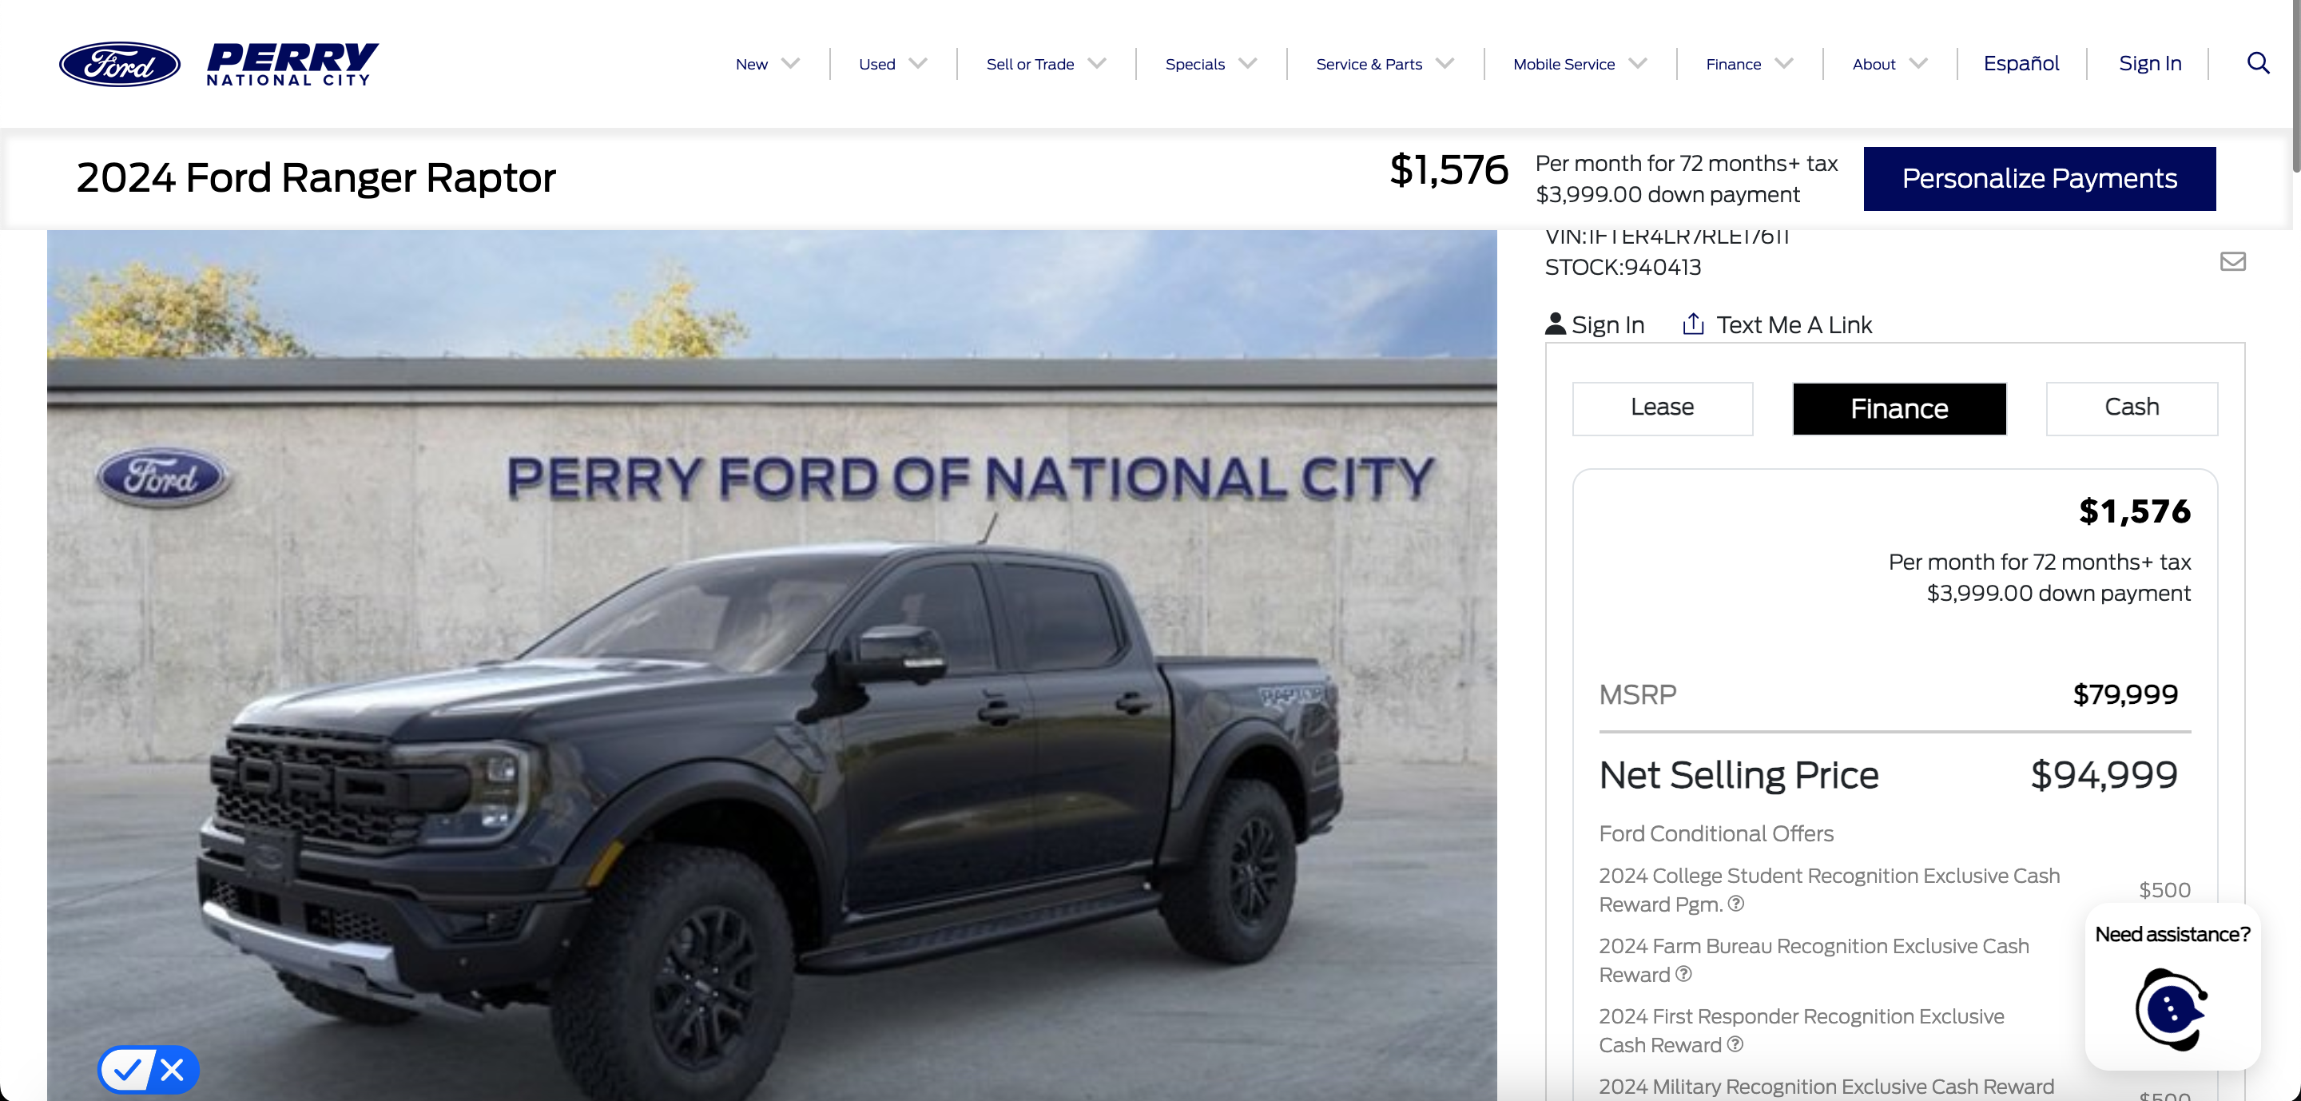The height and width of the screenshot is (1101, 2301).
Task: Click the College Student Reward info icon
Action: tap(1735, 904)
